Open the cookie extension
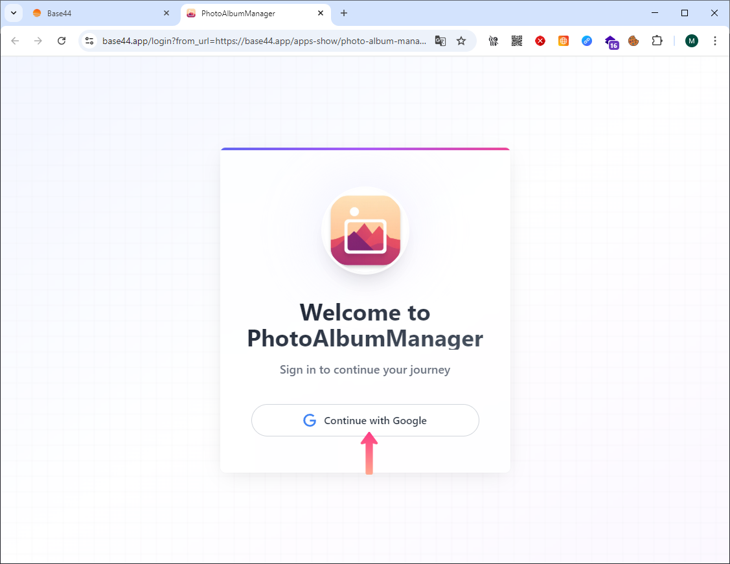 tap(633, 41)
